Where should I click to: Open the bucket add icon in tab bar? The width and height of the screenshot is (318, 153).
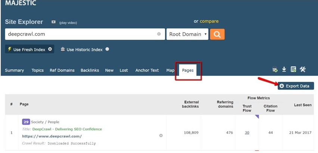pyautogui.click(x=275, y=70)
